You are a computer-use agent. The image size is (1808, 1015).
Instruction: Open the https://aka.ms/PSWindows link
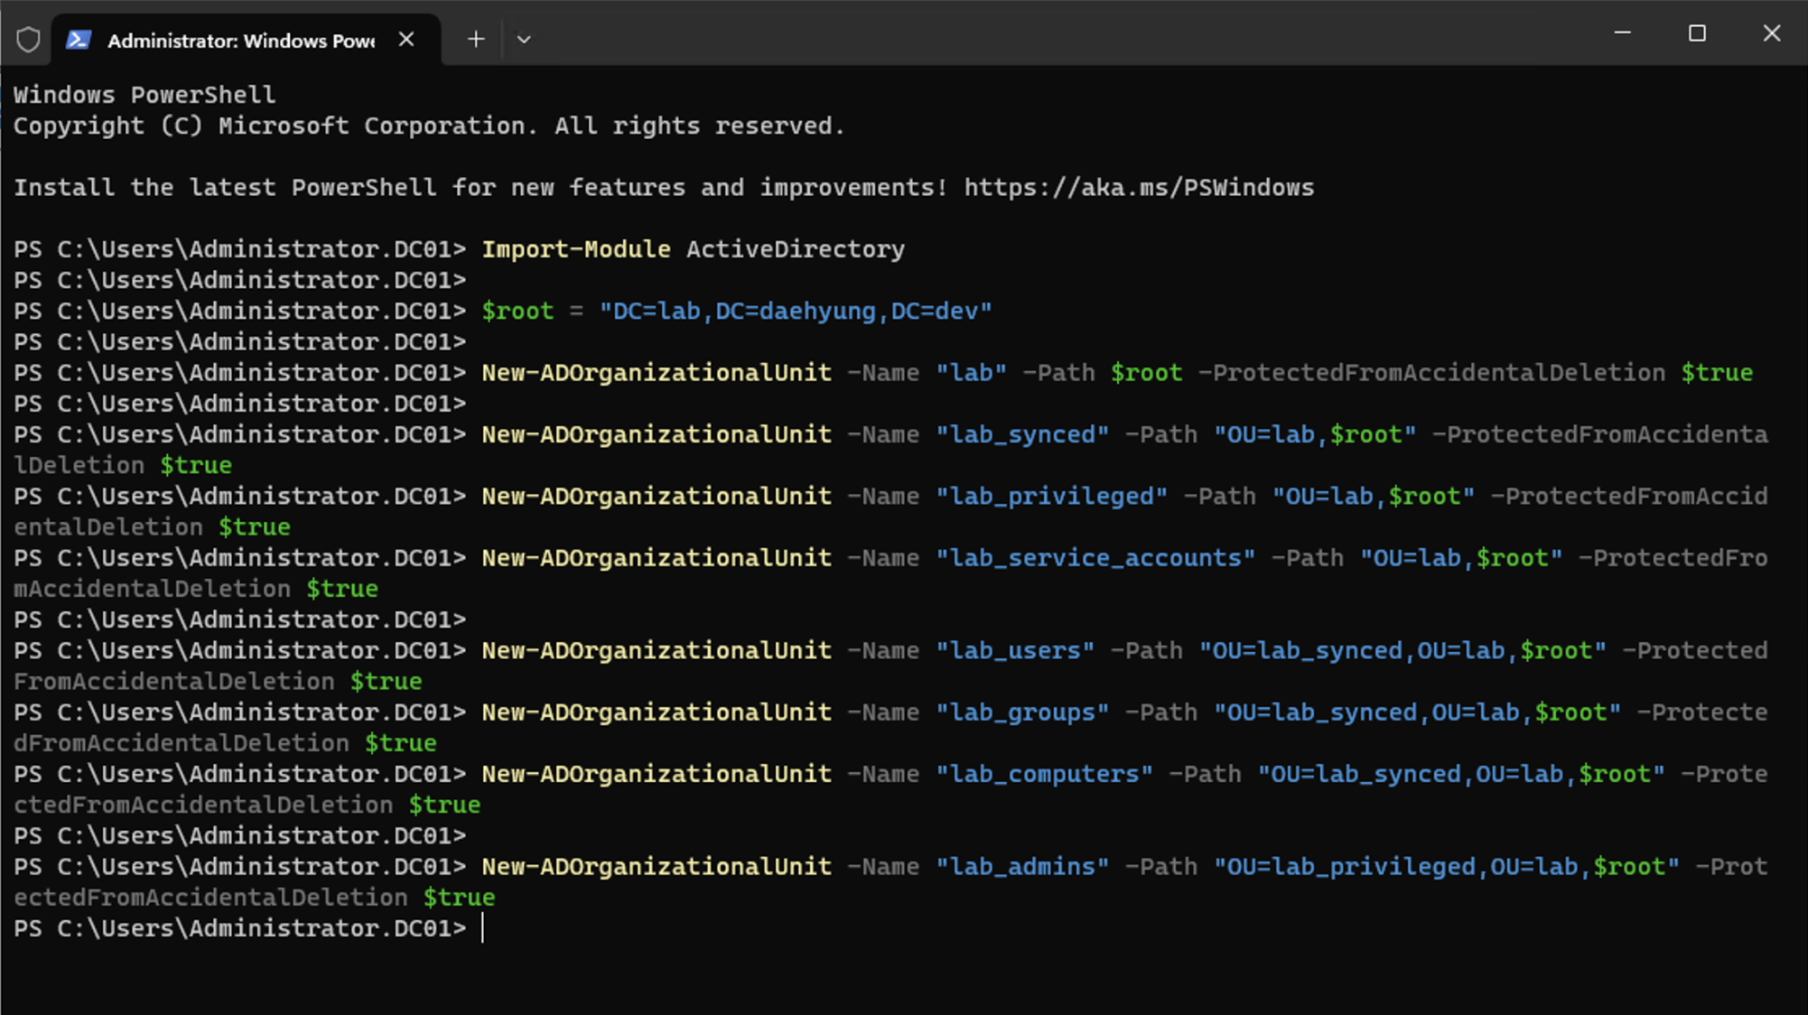pyautogui.click(x=1139, y=188)
